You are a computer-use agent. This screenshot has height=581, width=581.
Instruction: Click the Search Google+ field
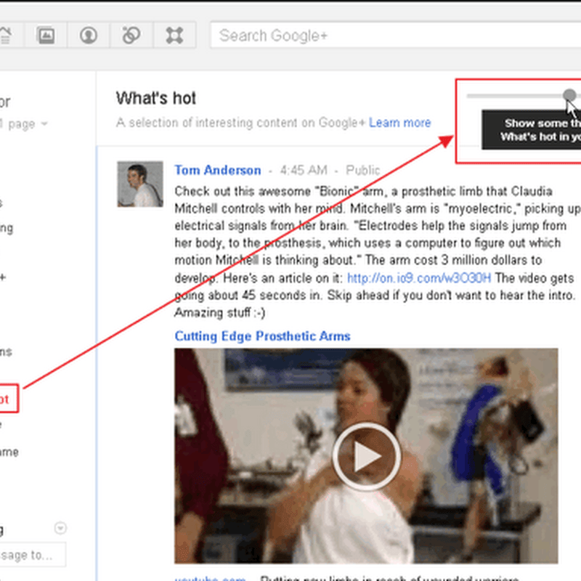coord(396,35)
